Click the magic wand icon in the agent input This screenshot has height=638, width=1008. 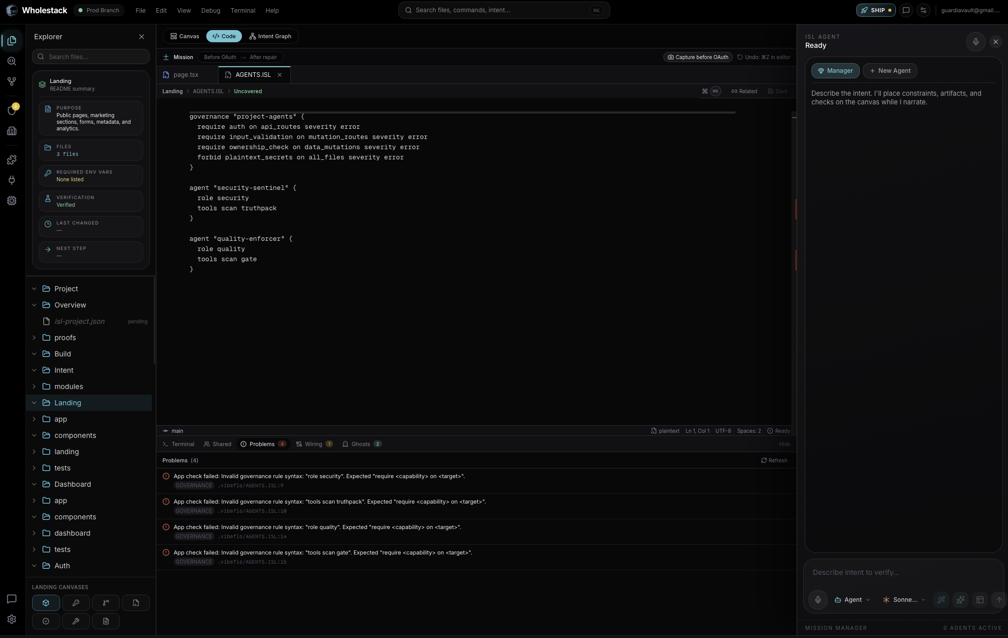pos(941,600)
